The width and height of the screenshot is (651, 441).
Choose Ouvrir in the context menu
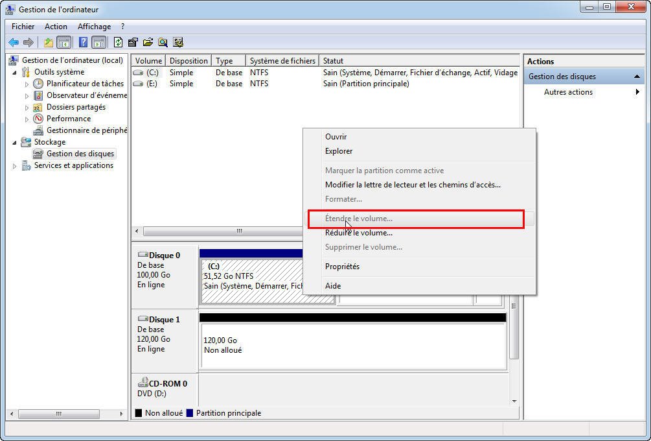[x=419, y=137]
